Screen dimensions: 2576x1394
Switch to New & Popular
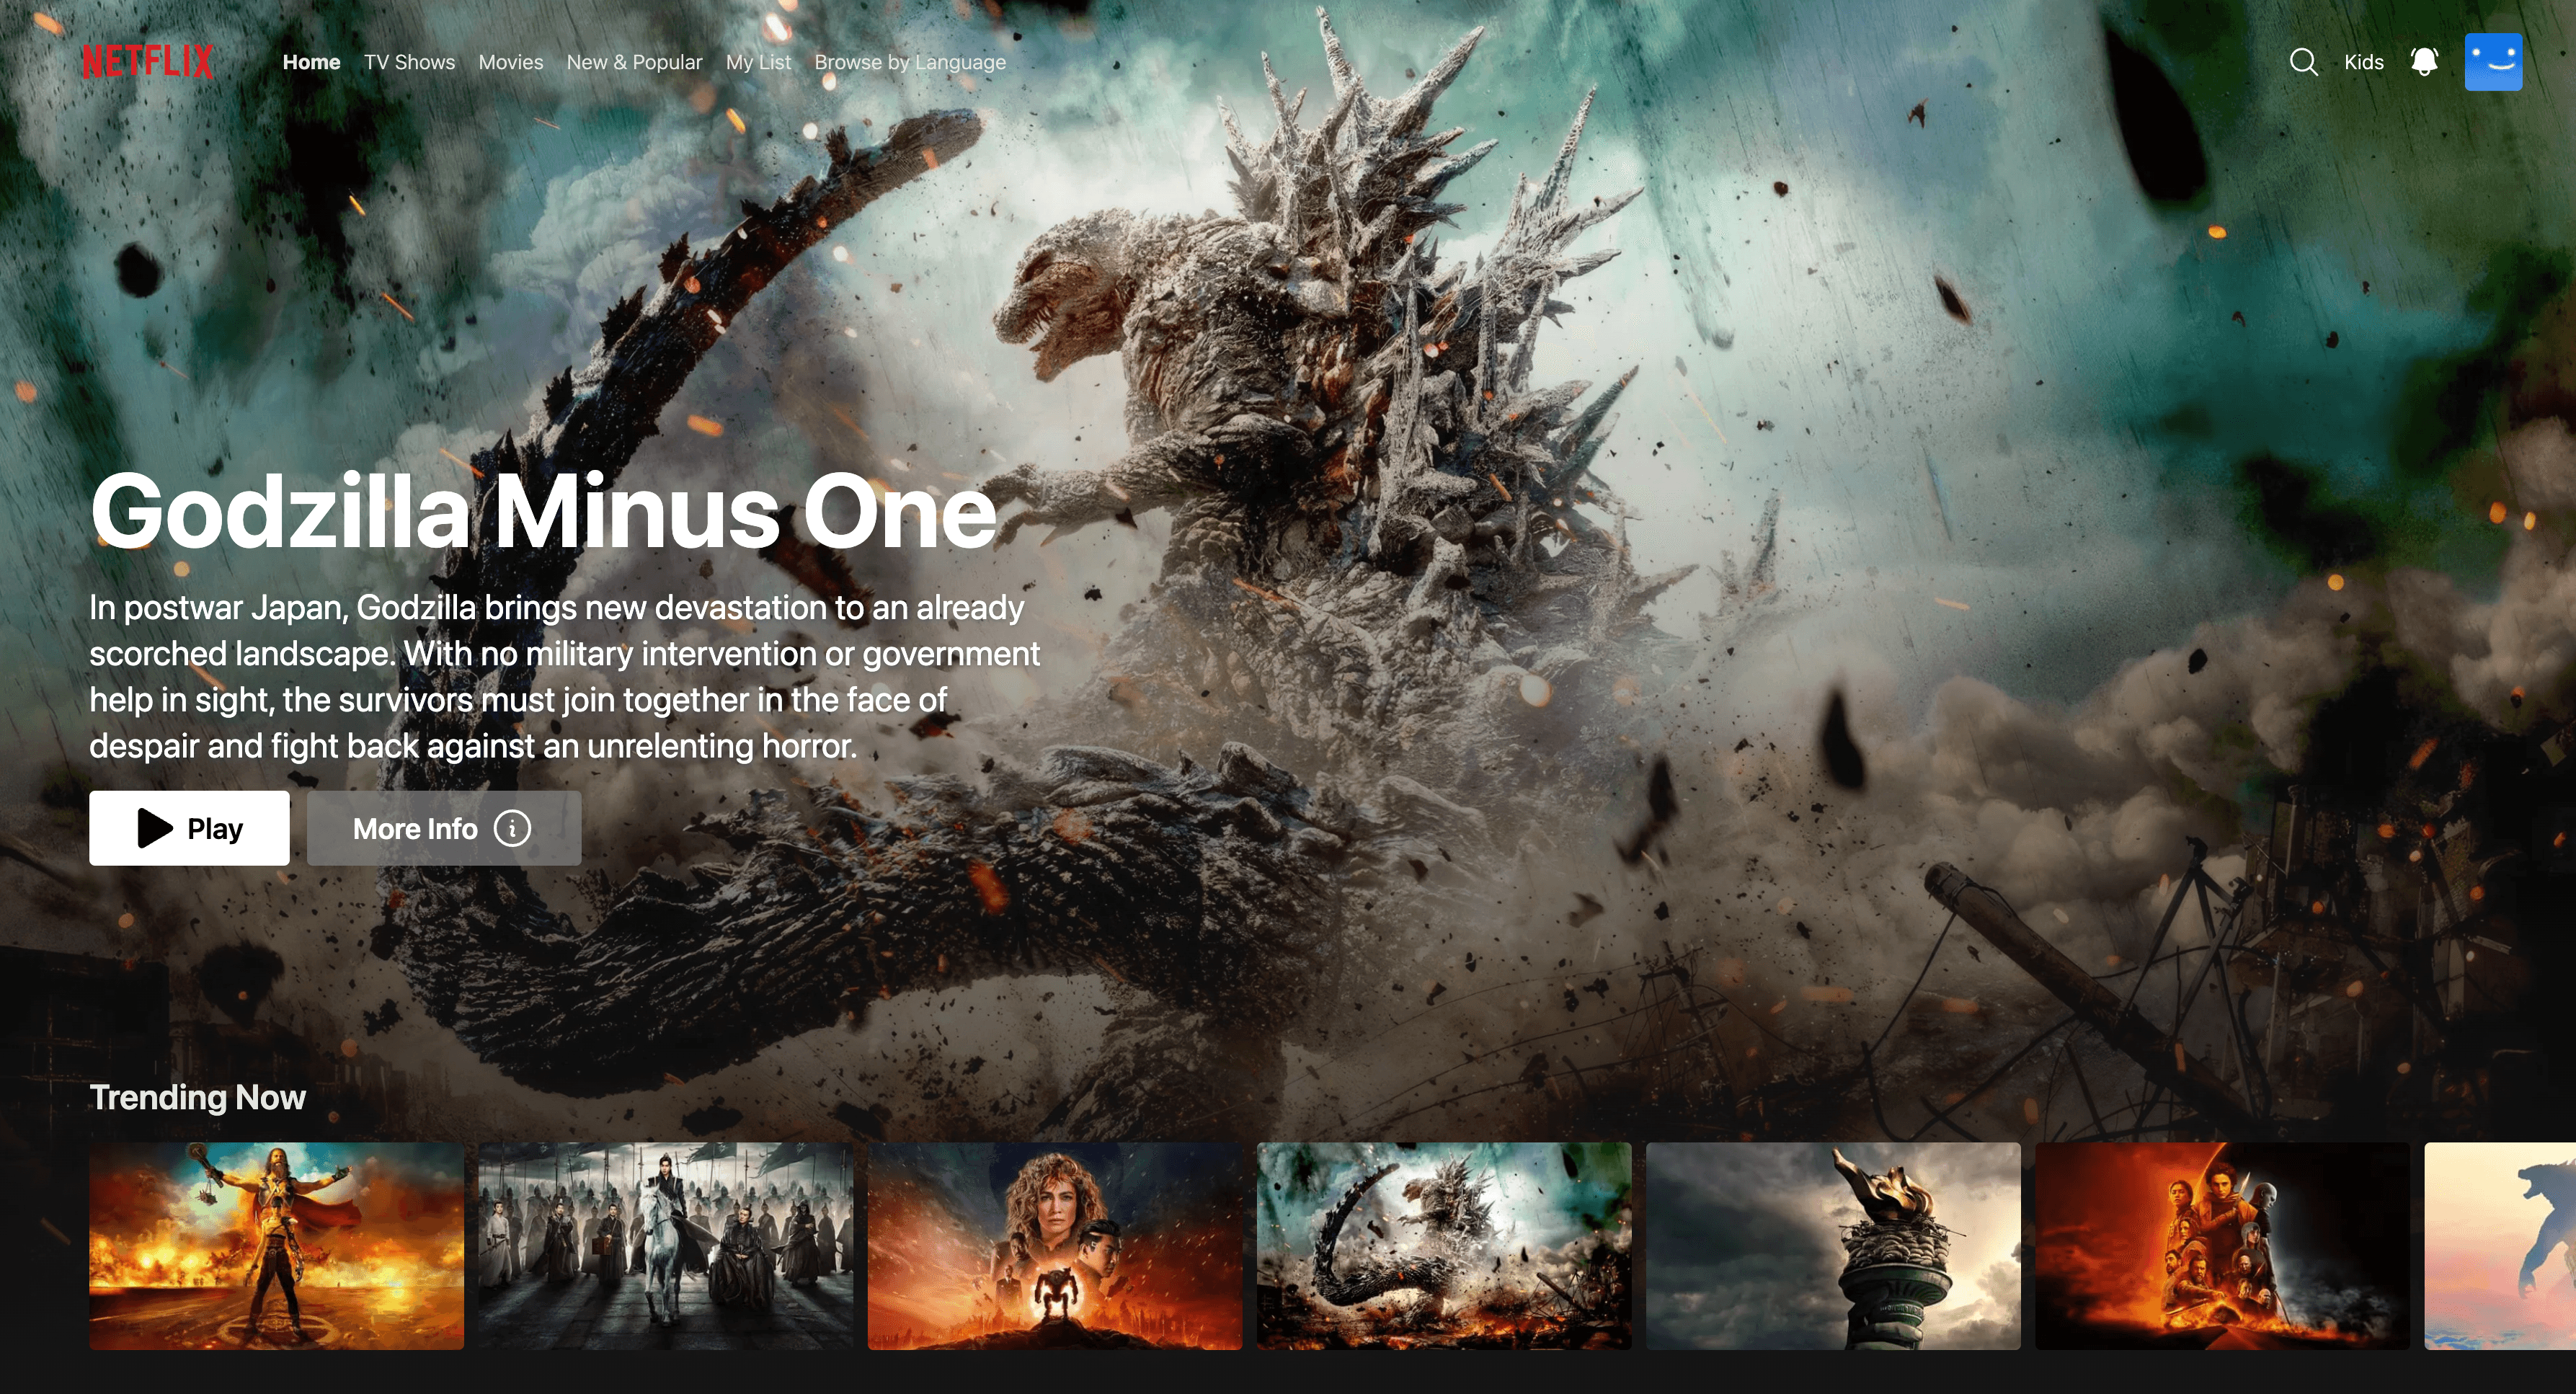click(634, 62)
